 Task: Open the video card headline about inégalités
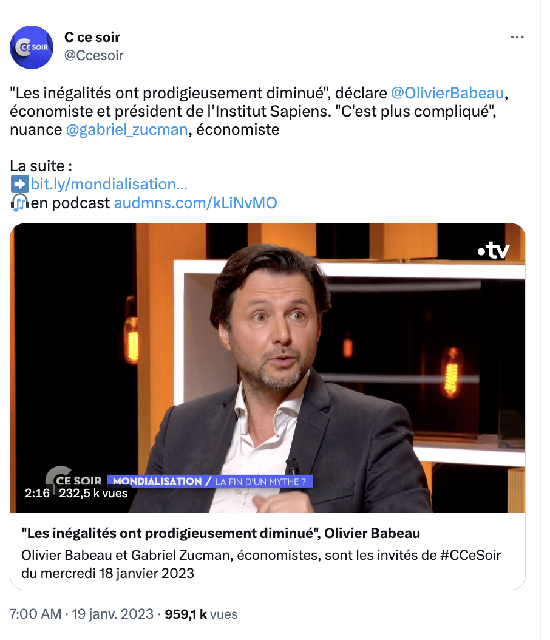pyautogui.click(x=221, y=534)
